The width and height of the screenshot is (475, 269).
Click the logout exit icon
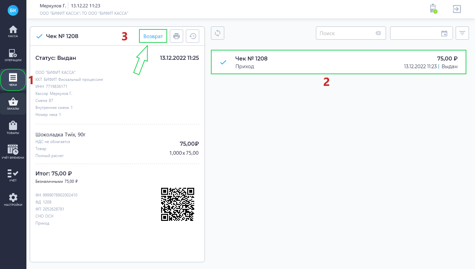(x=457, y=9)
